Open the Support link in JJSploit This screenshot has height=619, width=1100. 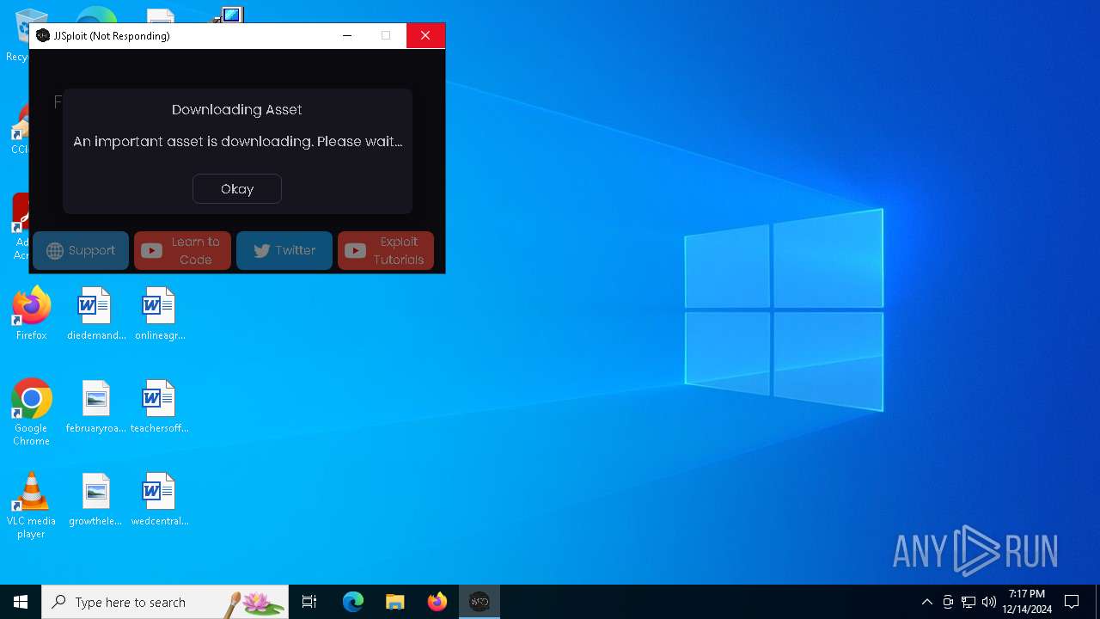(81, 250)
